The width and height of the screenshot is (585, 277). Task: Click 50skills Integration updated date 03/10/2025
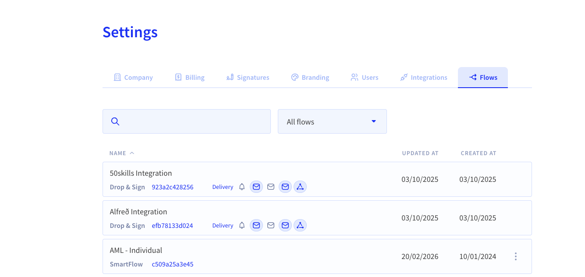point(420,179)
